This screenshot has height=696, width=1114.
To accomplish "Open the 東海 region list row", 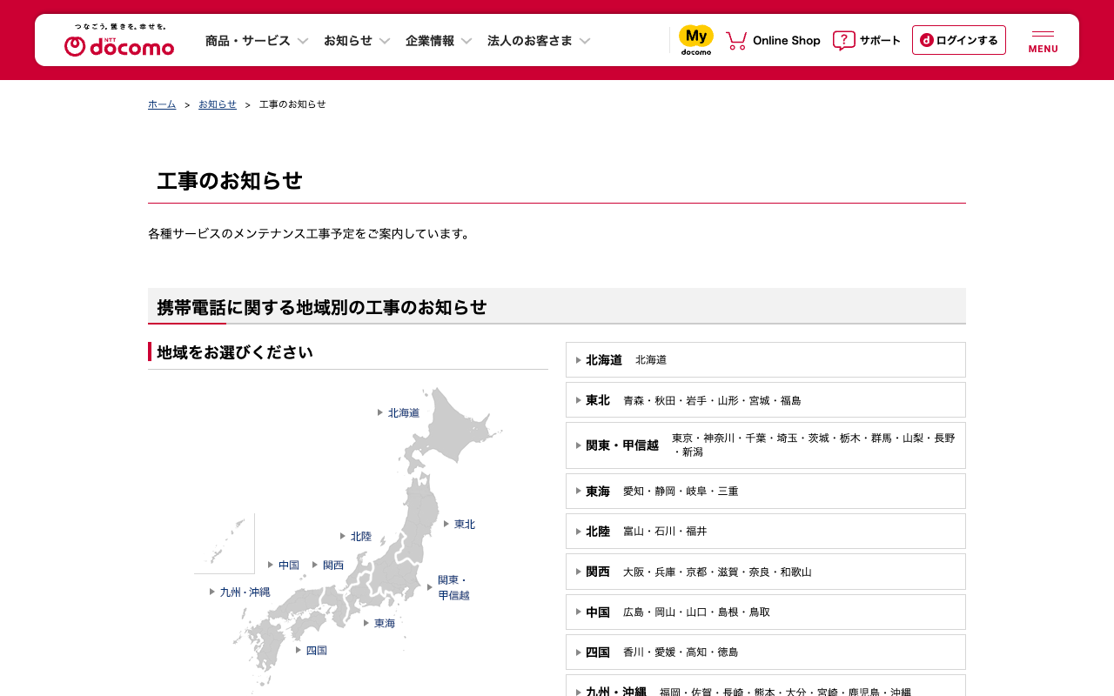I will click(x=766, y=492).
